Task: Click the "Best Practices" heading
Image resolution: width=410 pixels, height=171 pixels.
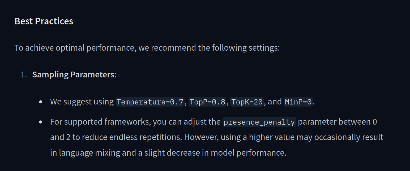Action: pyautogui.click(x=44, y=21)
